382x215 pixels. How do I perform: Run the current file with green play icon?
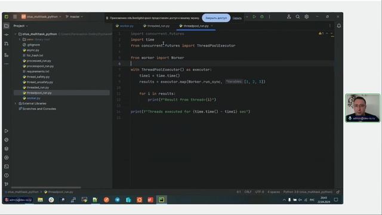(x=254, y=17)
